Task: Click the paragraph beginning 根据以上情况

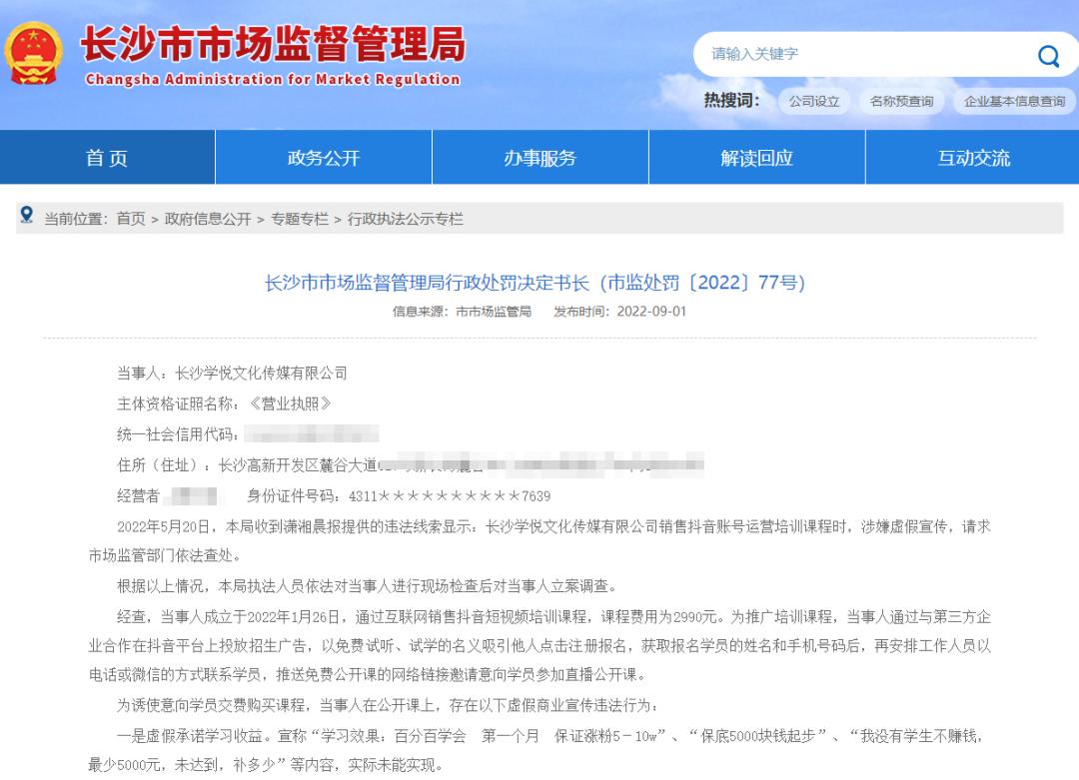Action: 369,586
